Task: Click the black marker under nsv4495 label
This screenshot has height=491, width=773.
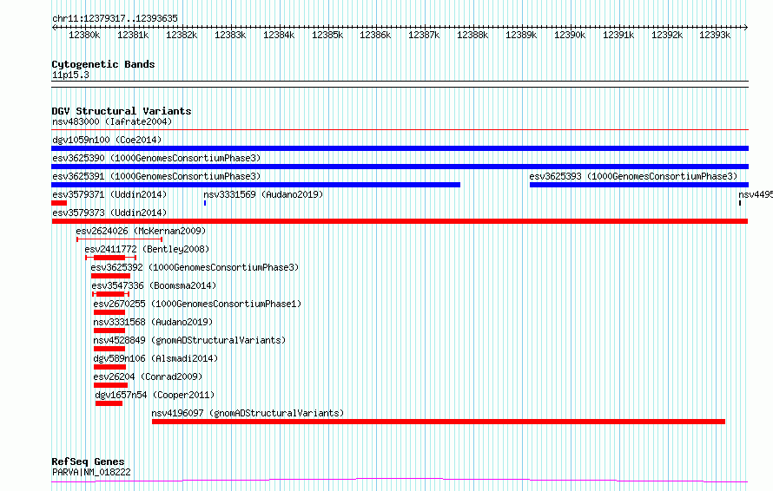Action: click(x=740, y=203)
